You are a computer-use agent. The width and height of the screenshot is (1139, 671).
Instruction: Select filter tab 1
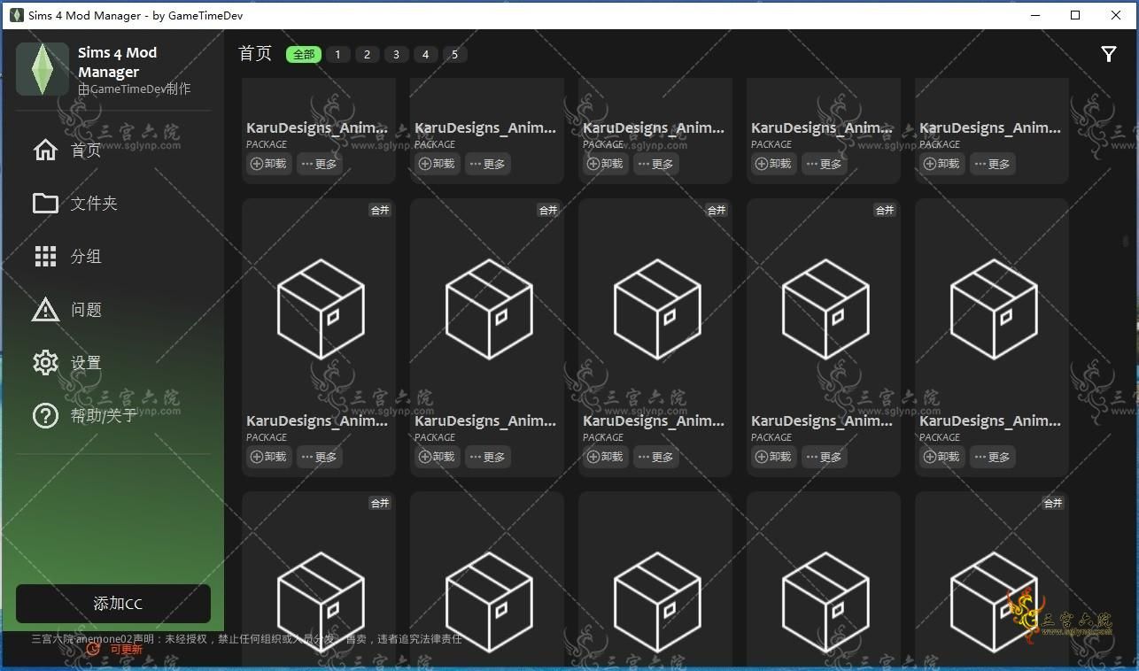337,55
